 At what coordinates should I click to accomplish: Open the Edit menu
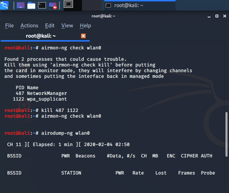pyautogui.click(x=50, y=26)
